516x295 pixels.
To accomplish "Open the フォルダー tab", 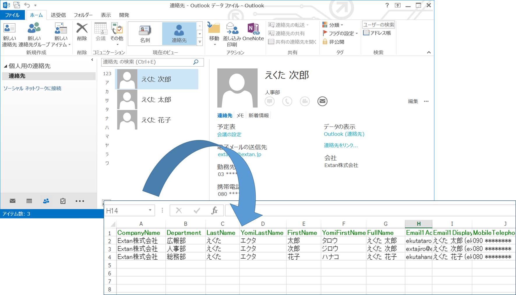I will click(83, 15).
